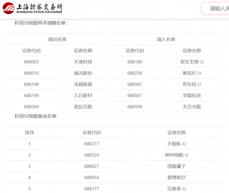The image size is (229, 193).
Task: Select the name 天准科技
Action: (x=83, y=62)
